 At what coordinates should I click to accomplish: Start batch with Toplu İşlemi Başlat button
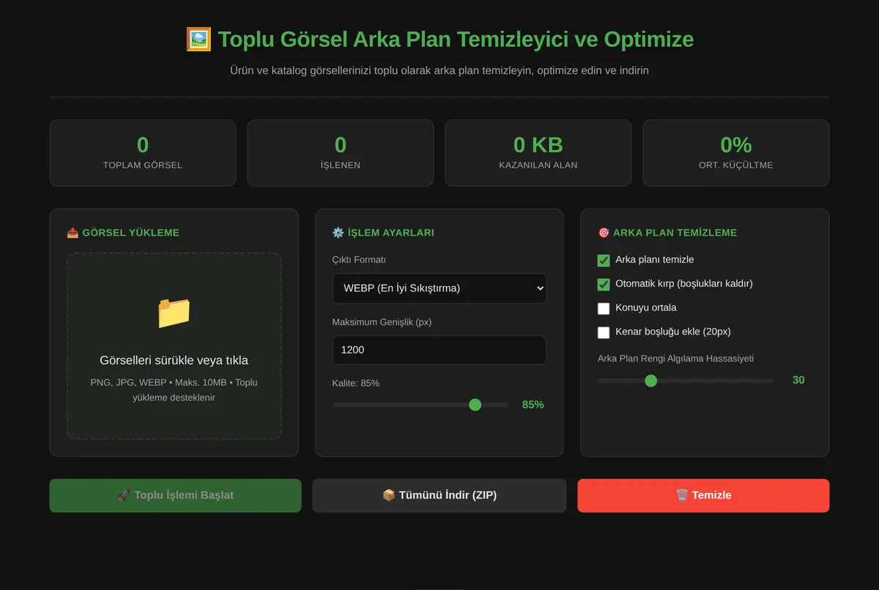(x=175, y=496)
